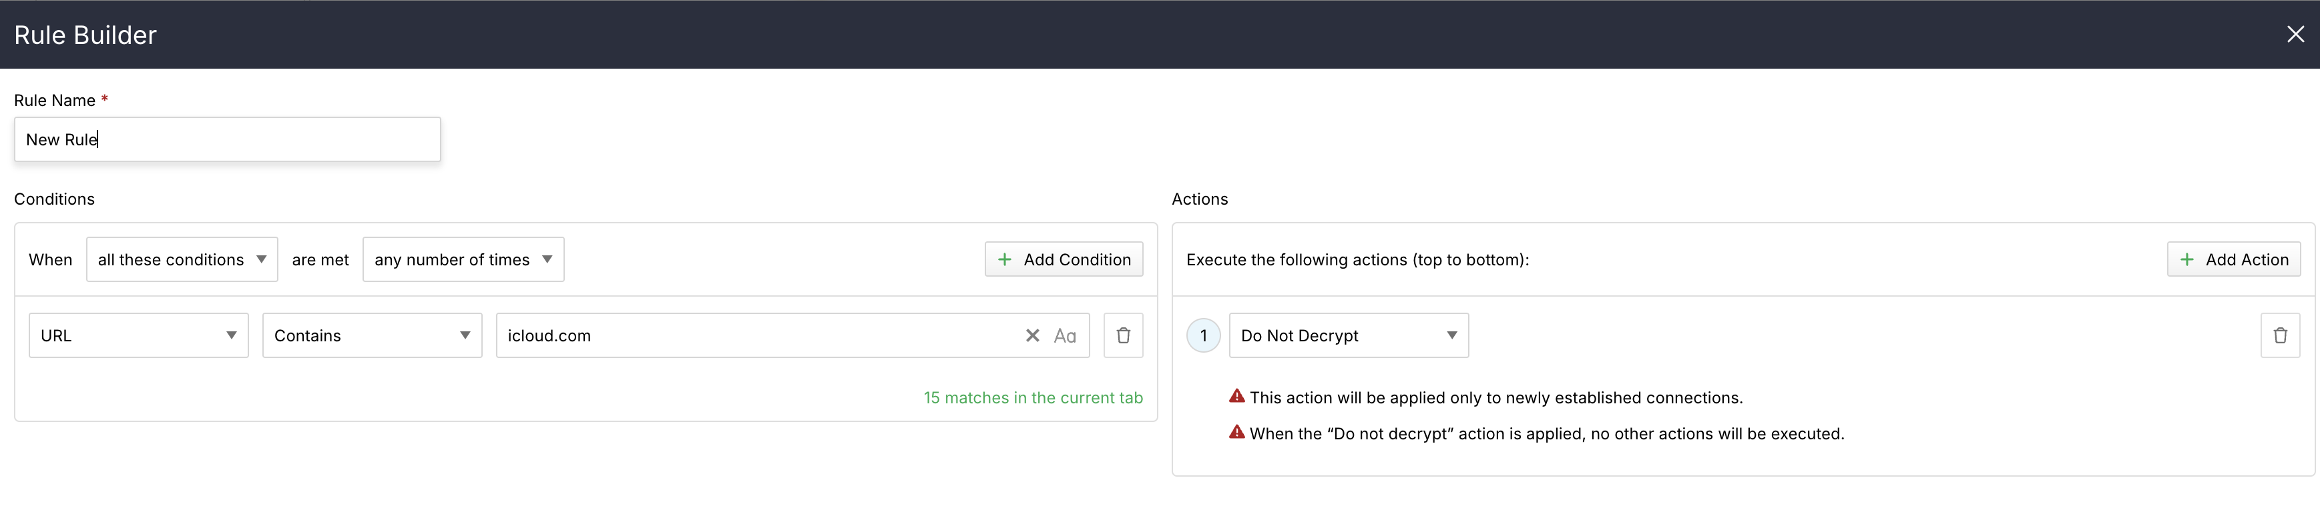Click warning icon beside newly established connections note
The image size is (2320, 526).
coord(1238,397)
